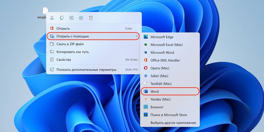Click the Delete trash icon
The image size is (264, 132).
(91, 18)
